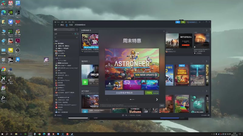The image size is (243, 136).
Task: Advance the recent games row right chevron
Action: [207, 61]
